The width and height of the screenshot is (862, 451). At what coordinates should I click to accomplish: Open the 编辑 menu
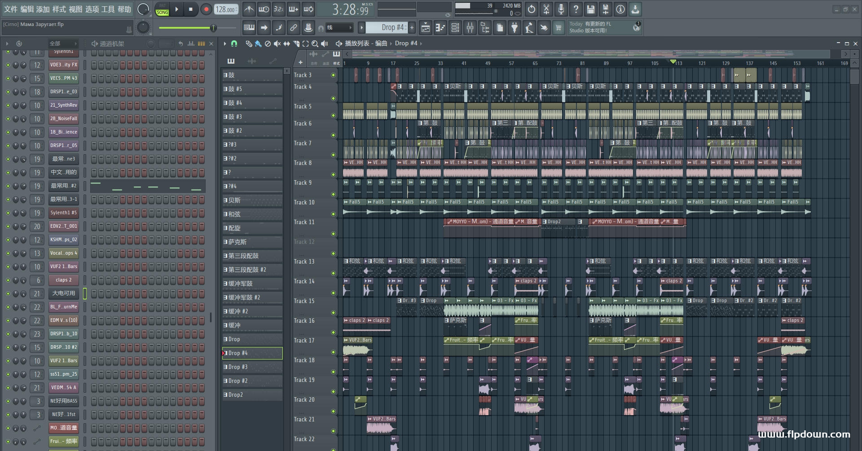(27, 9)
